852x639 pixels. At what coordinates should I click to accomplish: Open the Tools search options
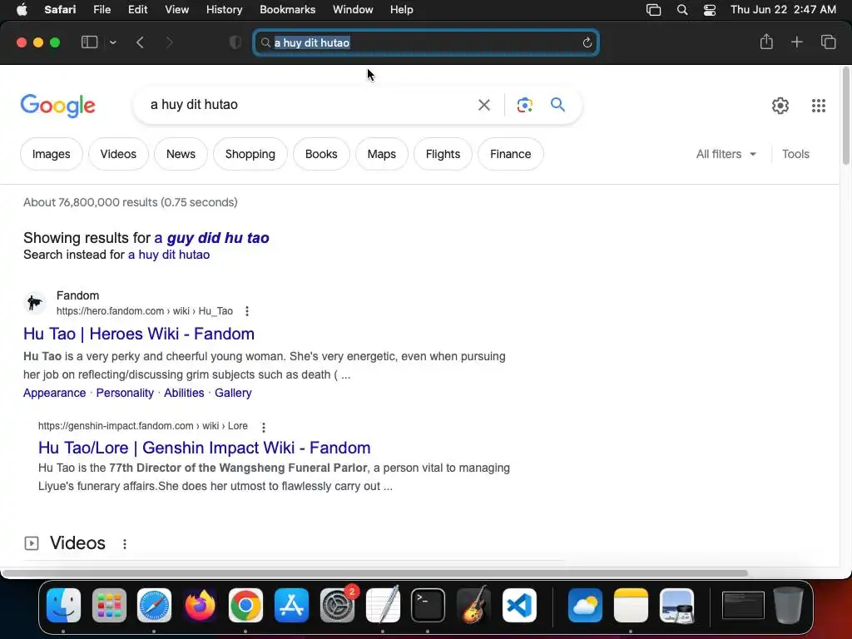point(795,154)
